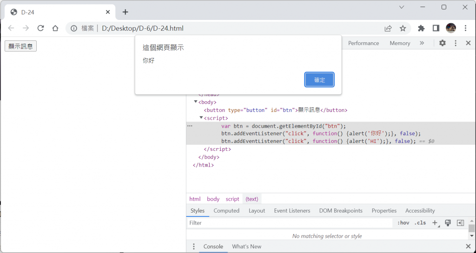Open the Properties pane tab
The image size is (476, 253).
pos(384,211)
